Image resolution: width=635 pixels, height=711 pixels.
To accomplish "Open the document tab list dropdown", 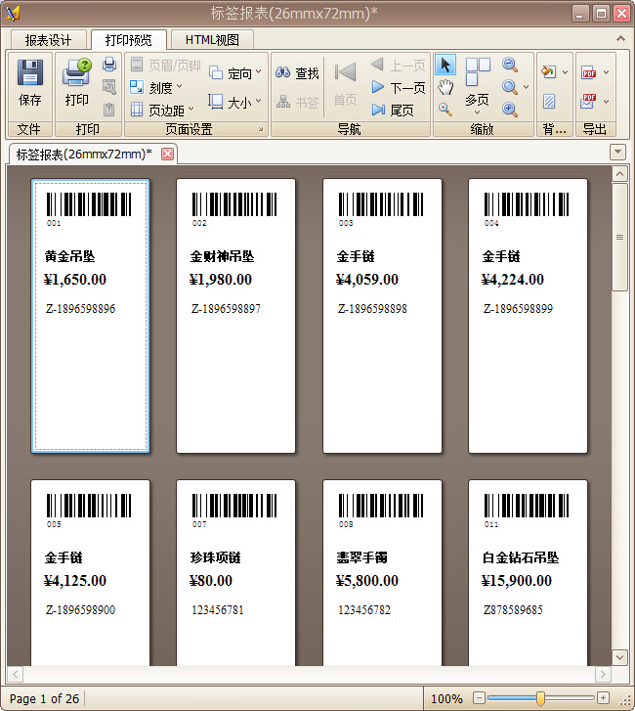I will [x=617, y=152].
